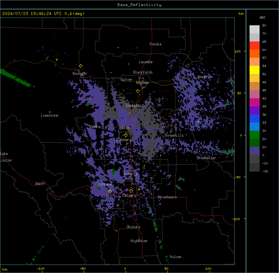Image resolution: width=279 pixels, height=273 pixels.
Task: Click the Lake Louise label
Action: (x=6, y=157)
